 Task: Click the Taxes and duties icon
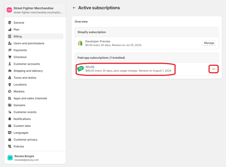tap(10, 78)
